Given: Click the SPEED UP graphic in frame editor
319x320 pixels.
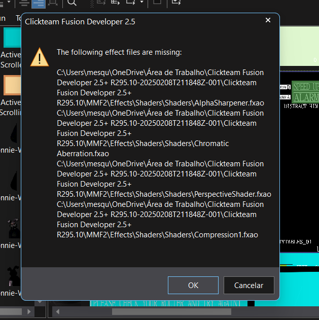Looking at the screenshot, I should 305,87.
